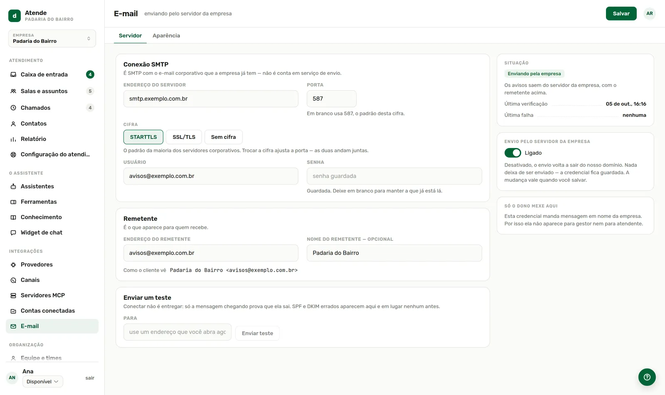Viewport: 665px width, 395px height.
Task: Click the Salvar button
Action: [x=621, y=14]
